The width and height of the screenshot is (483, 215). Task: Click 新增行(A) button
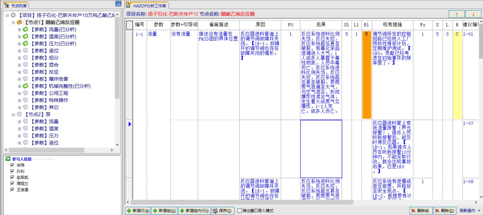coord(138,211)
